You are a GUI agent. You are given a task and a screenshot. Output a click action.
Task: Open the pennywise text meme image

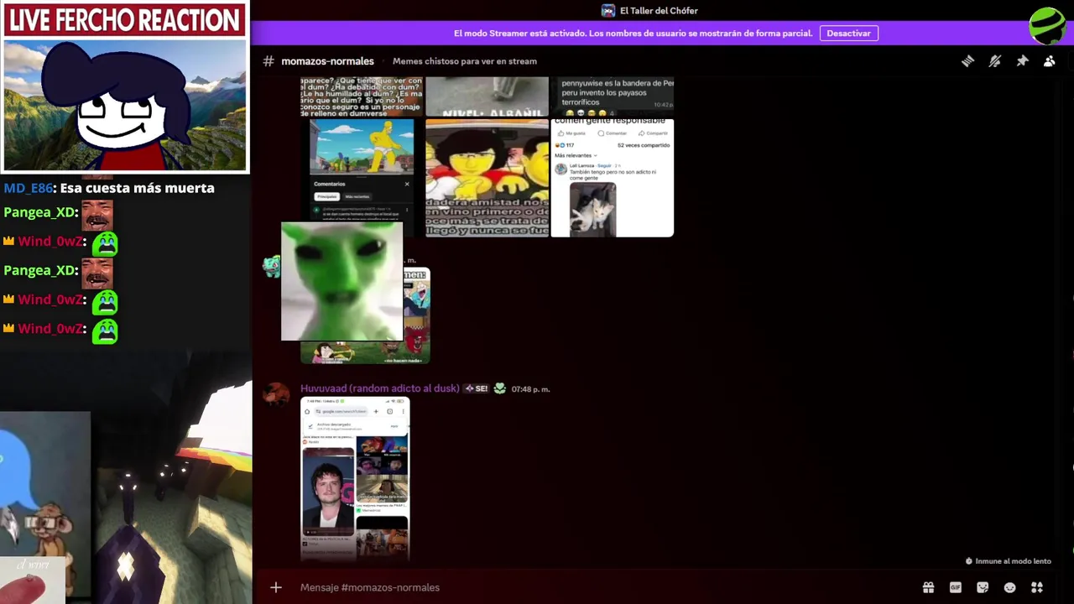[x=613, y=96]
